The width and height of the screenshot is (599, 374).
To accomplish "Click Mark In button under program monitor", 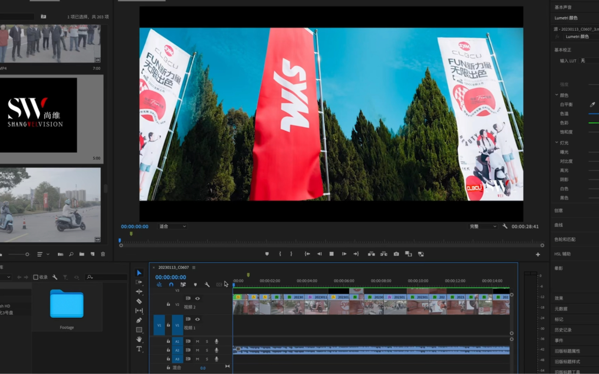I will (280, 254).
